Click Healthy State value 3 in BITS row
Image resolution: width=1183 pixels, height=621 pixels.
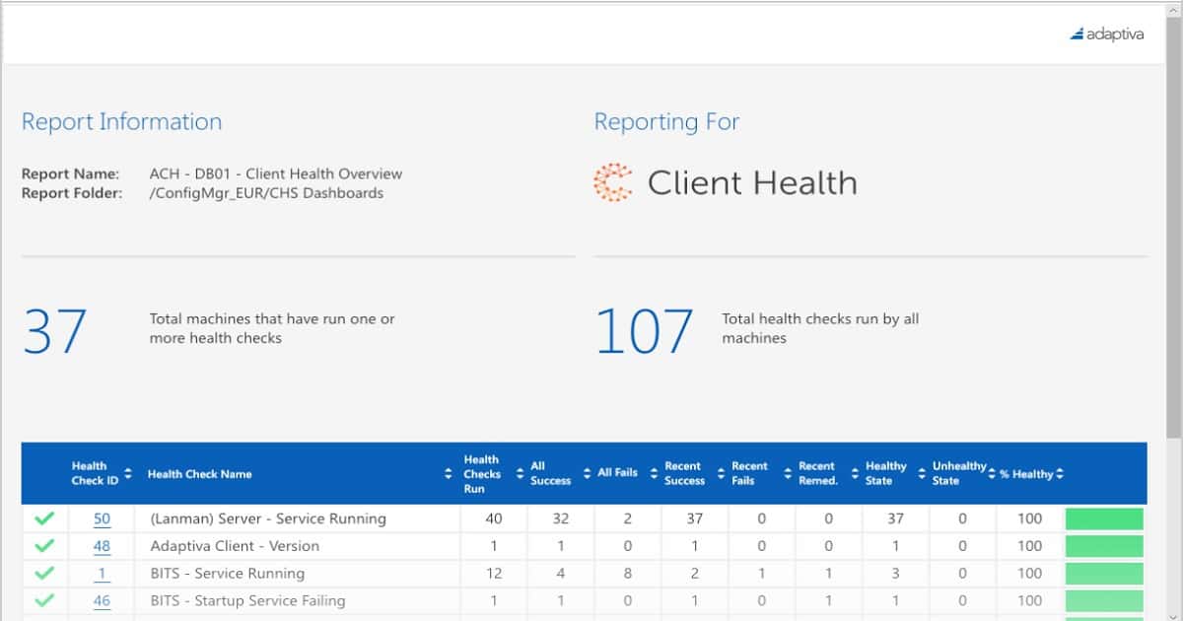point(896,574)
